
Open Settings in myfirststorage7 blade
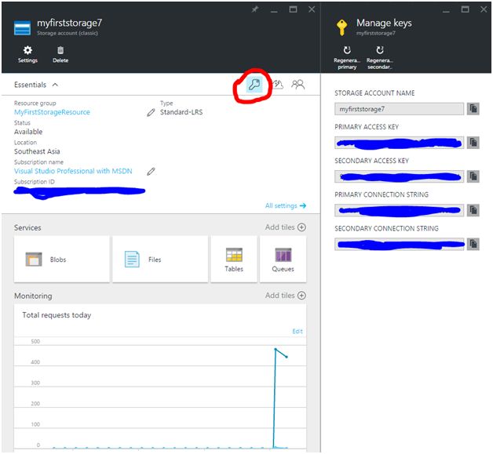point(27,54)
